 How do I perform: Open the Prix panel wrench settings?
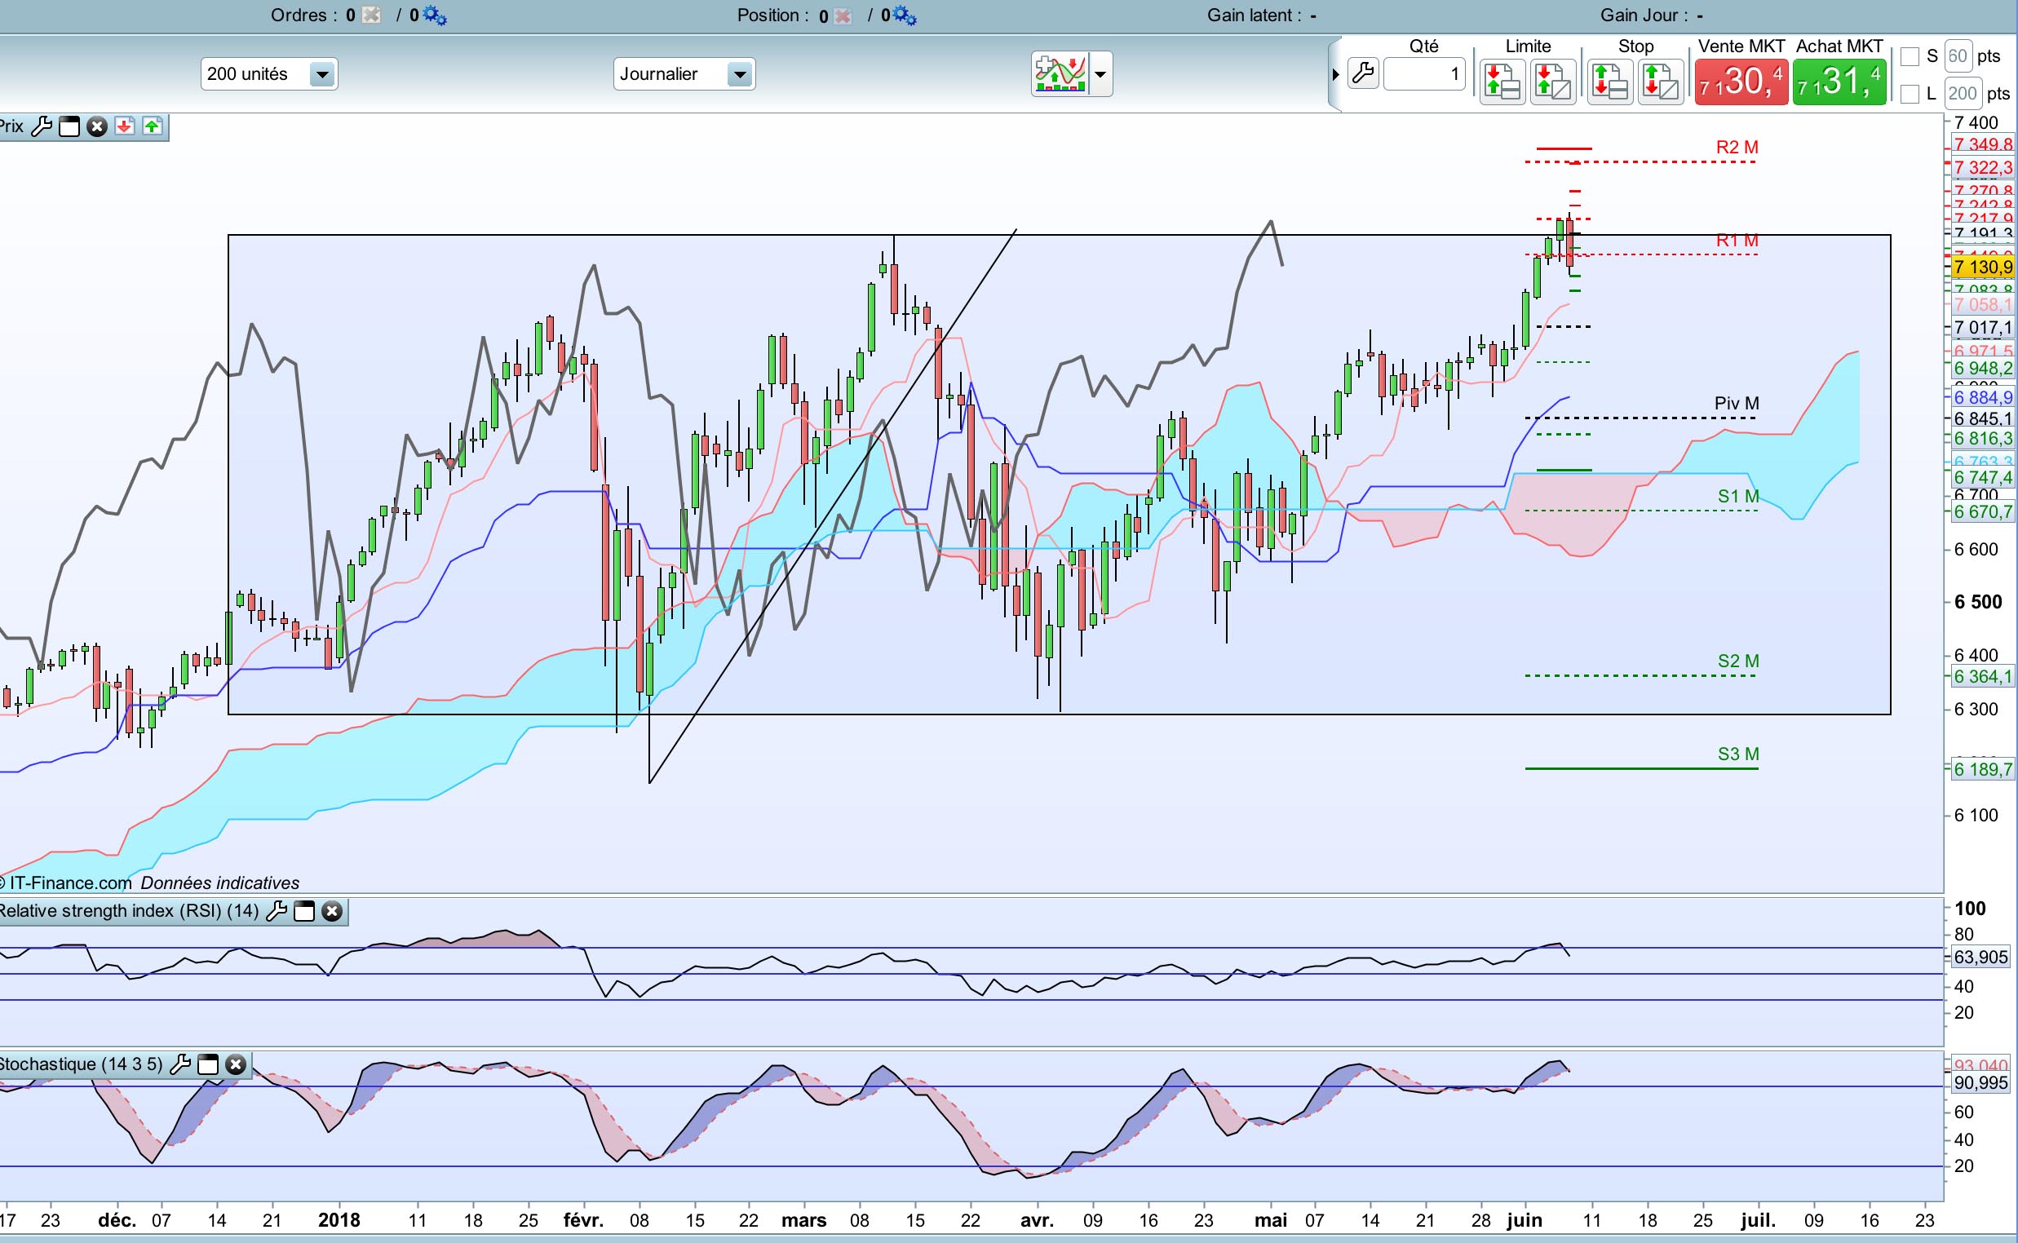point(41,126)
